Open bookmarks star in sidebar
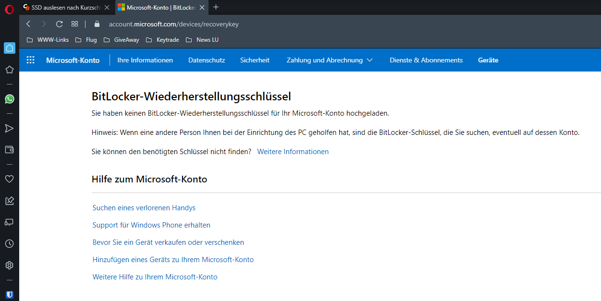The width and height of the screenshot is (601, 301). pyautogui.click(x=9, y=70)
